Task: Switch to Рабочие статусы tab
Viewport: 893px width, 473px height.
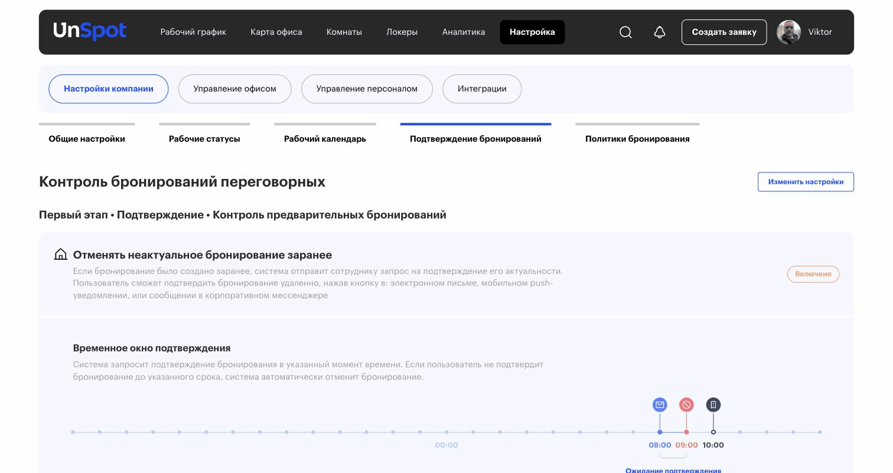Action: pyautogui.click(x=204, y=134)
